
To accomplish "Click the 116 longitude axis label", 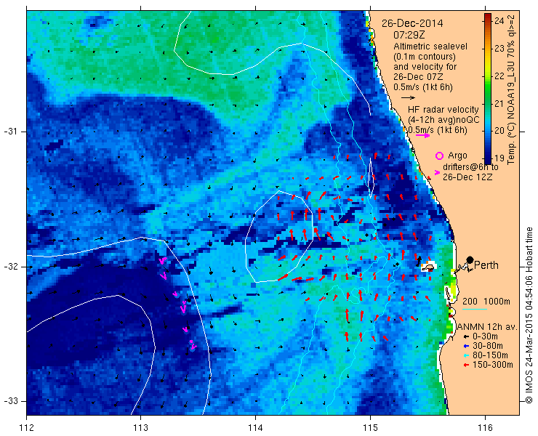I will tap(485, 428).
